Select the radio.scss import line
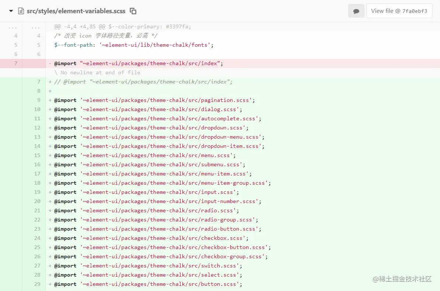The height and width of the screenshot is (291, 440). (146, 211)
